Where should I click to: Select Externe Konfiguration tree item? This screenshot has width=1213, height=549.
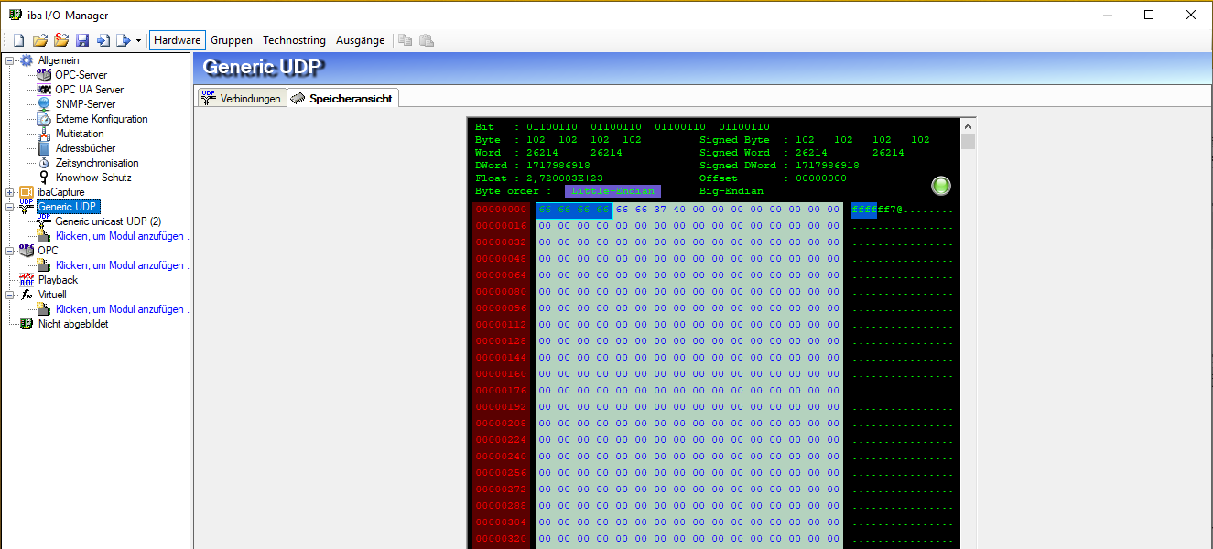[101, 119]
